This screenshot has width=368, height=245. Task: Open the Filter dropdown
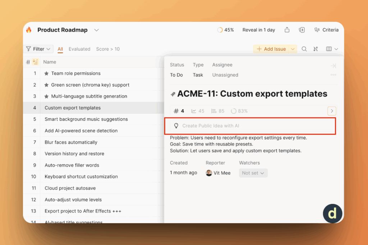(38, 49)
